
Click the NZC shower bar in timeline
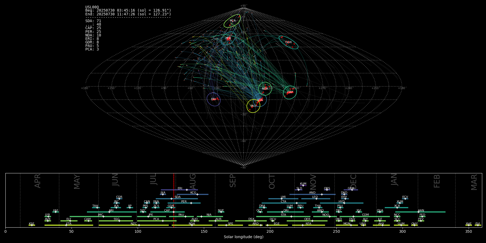[134, 225]
